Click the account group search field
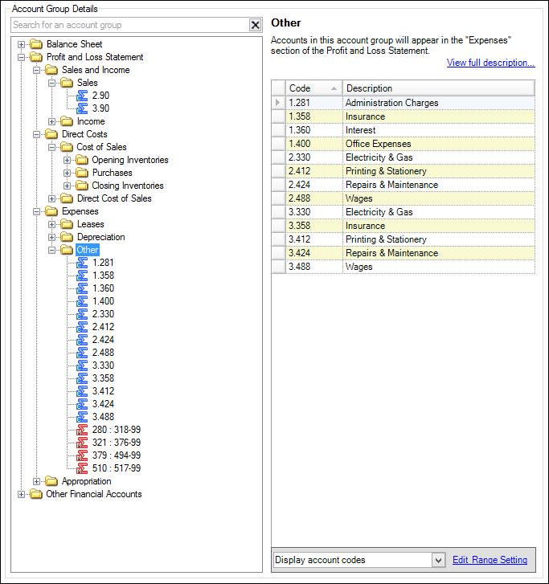 tap(129, 25)
